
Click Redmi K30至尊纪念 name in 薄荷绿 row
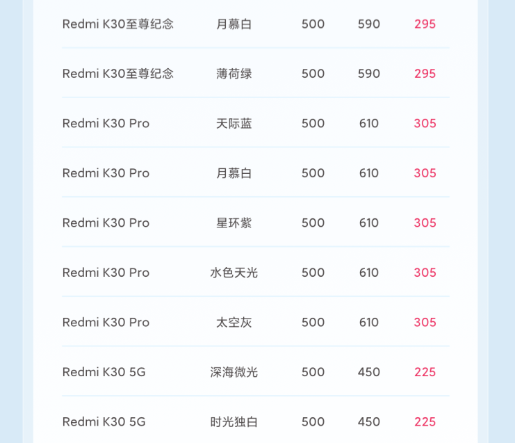(118, 74)
